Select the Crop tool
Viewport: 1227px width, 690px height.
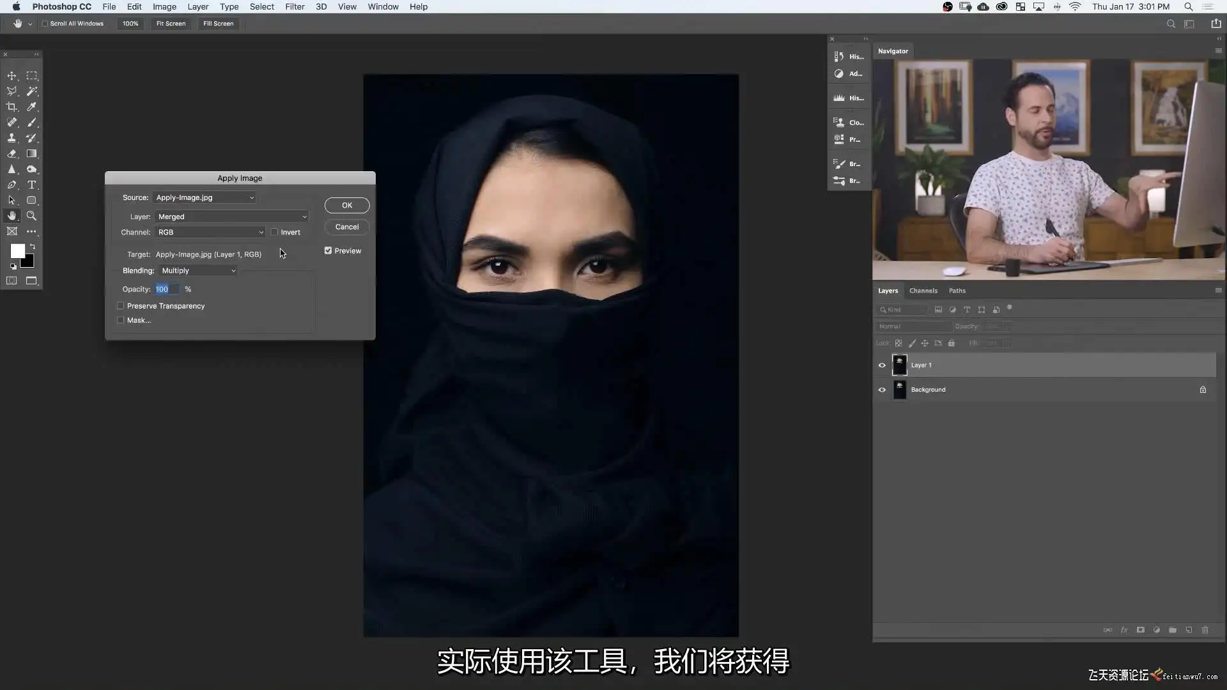pyautogui.click(x=12, y=107)
